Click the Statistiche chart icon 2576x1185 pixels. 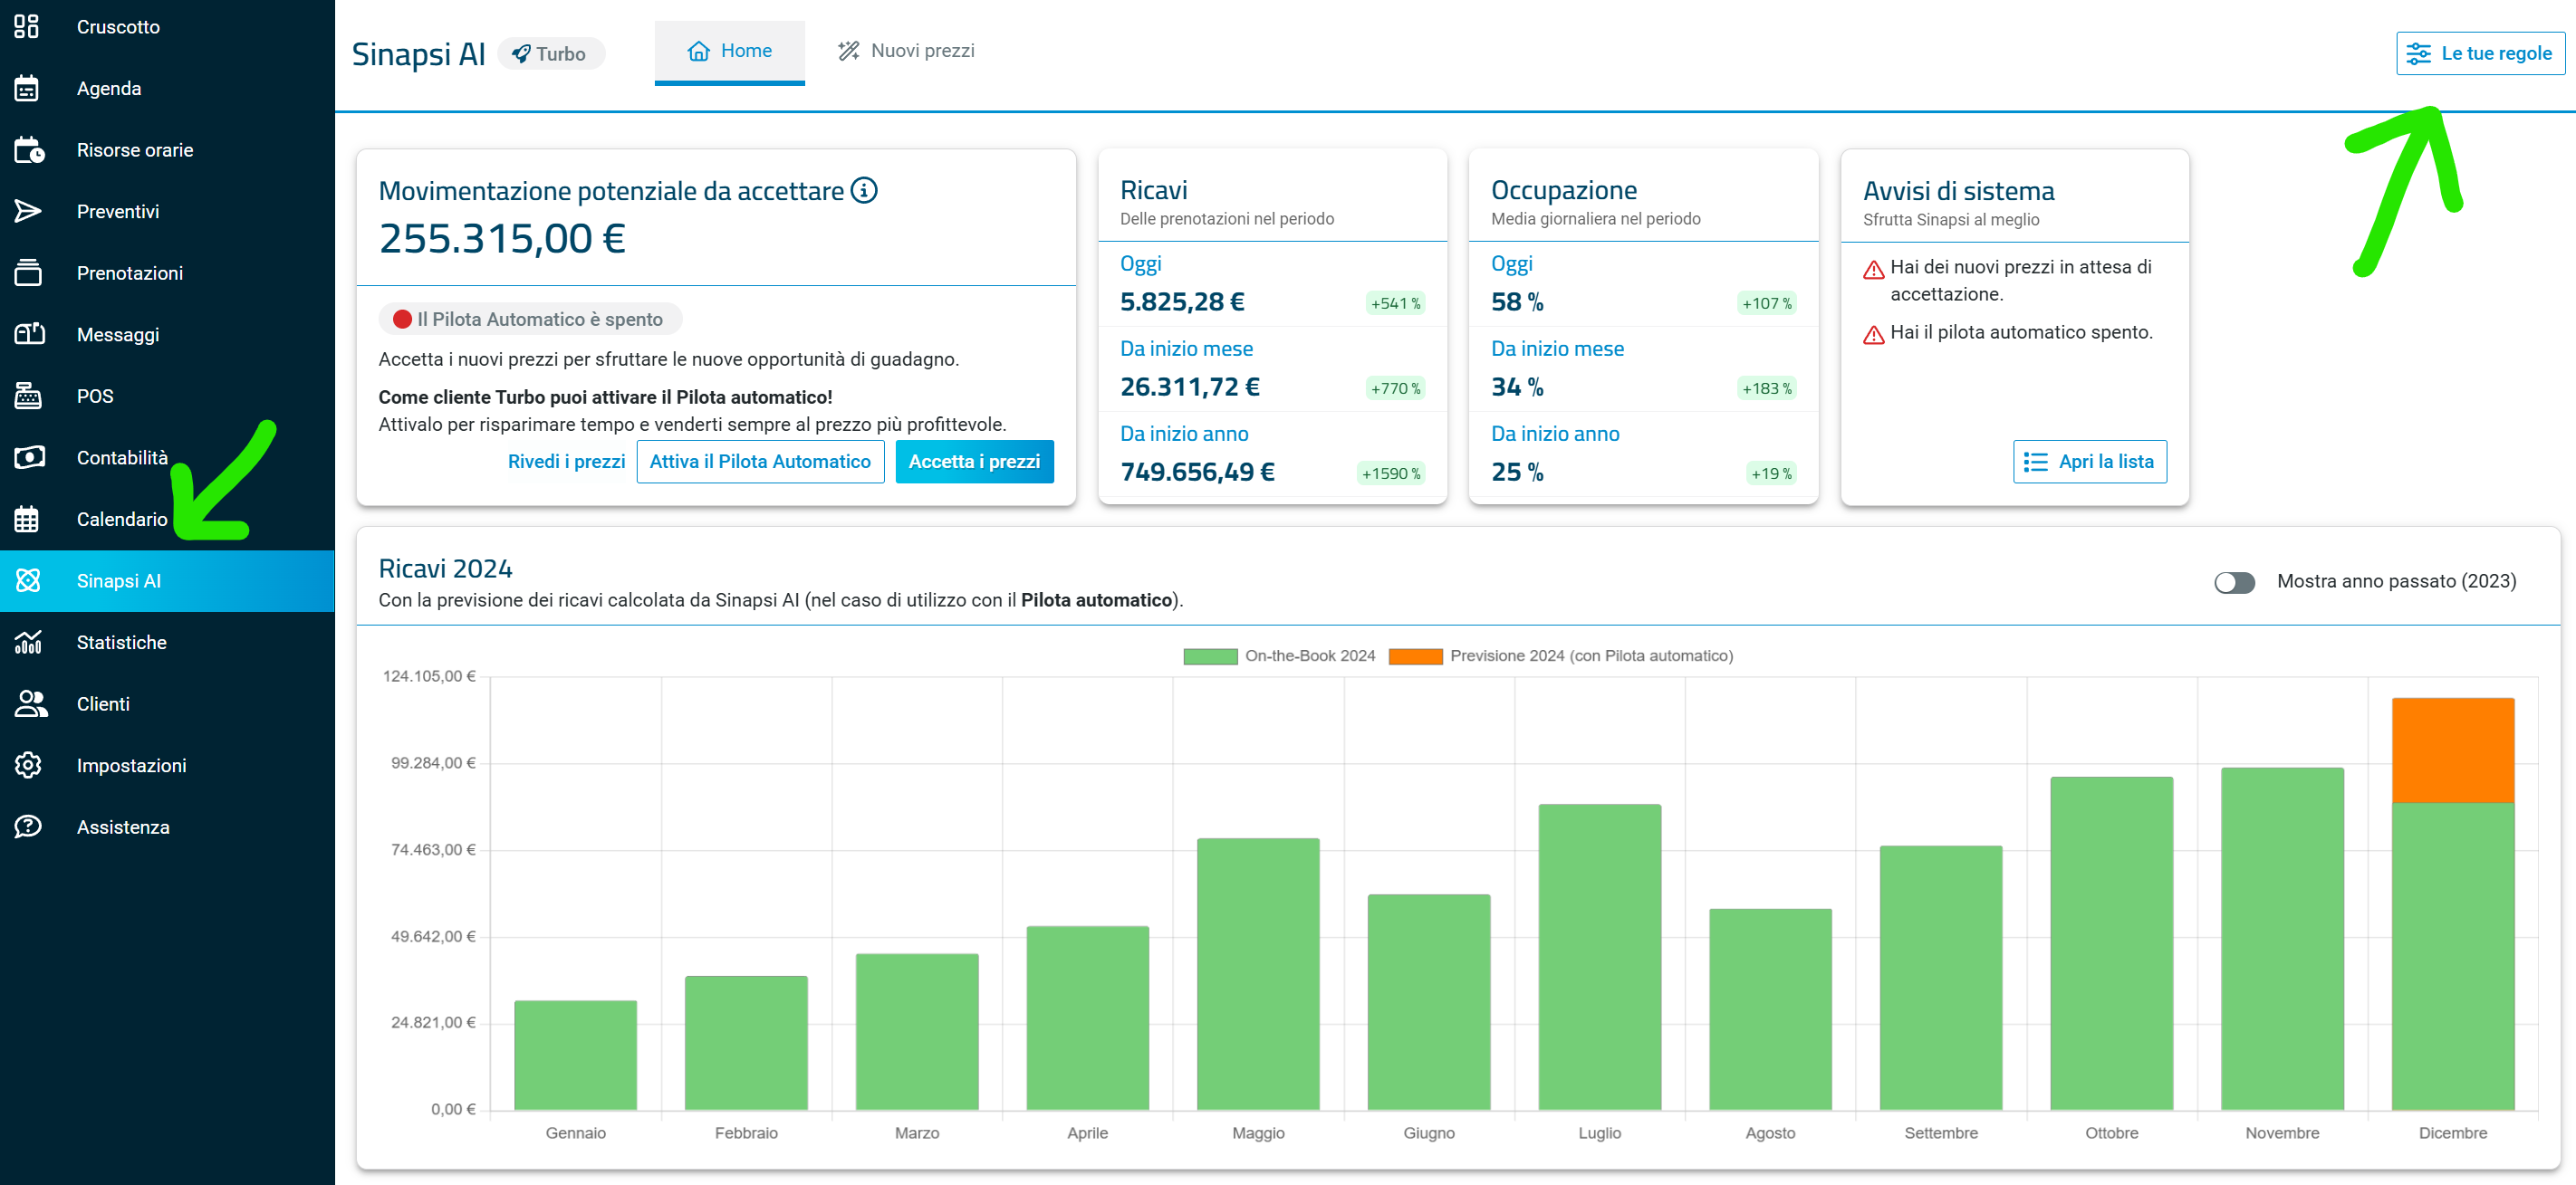point(28,643)
